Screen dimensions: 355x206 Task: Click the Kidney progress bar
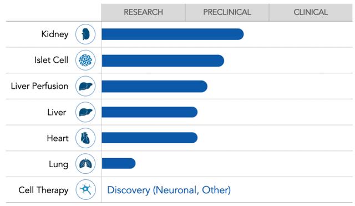point(173,34)
